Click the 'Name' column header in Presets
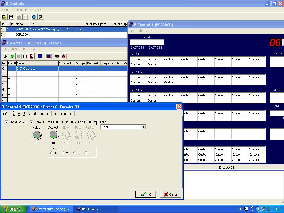 click(37, 63)
